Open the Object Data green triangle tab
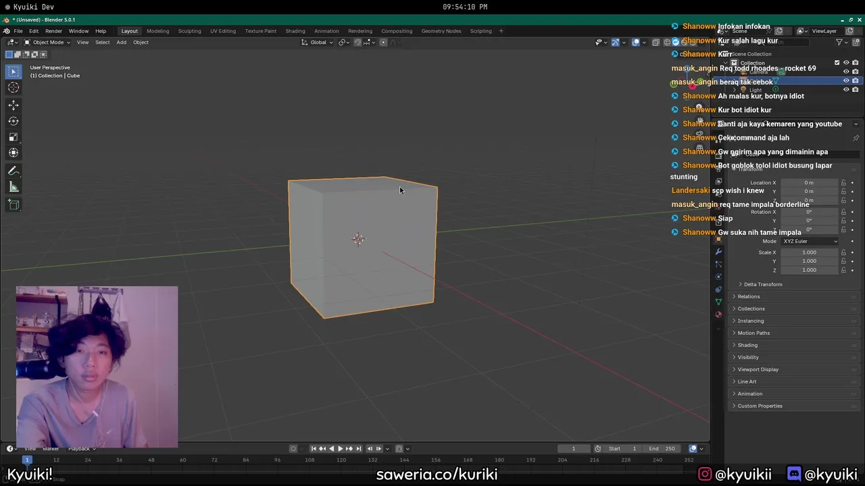This screenshot has width=865, height=486. 718,302
